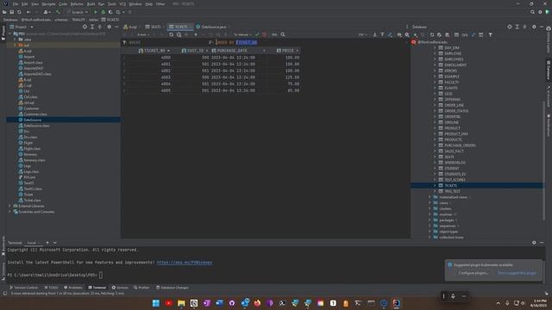552x310 pixels.
Task: Open the Scratch run configuration dropdown
Action: (78, 12)
